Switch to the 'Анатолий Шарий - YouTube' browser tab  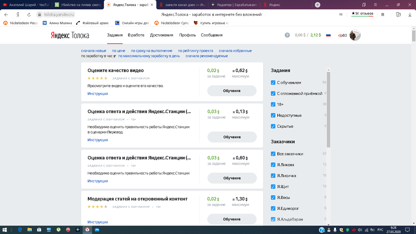[26, 5]
